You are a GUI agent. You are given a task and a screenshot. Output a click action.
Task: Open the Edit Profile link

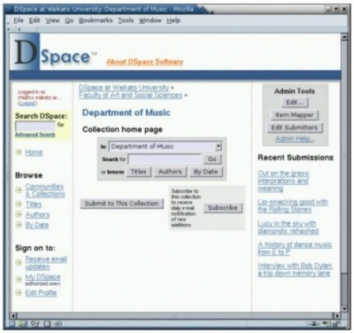click(41, 293)
